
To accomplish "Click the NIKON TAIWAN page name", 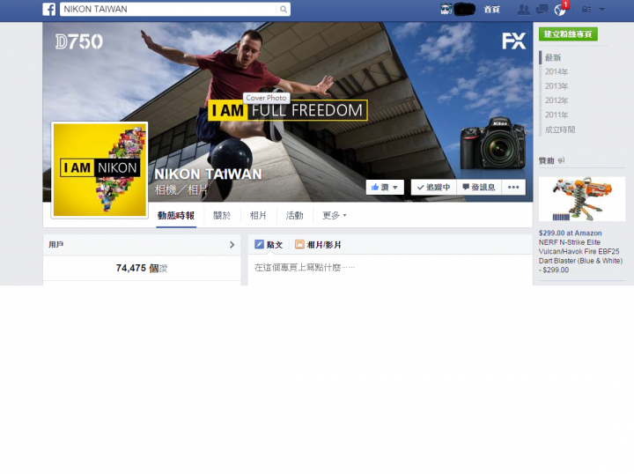I will point(208,174).
